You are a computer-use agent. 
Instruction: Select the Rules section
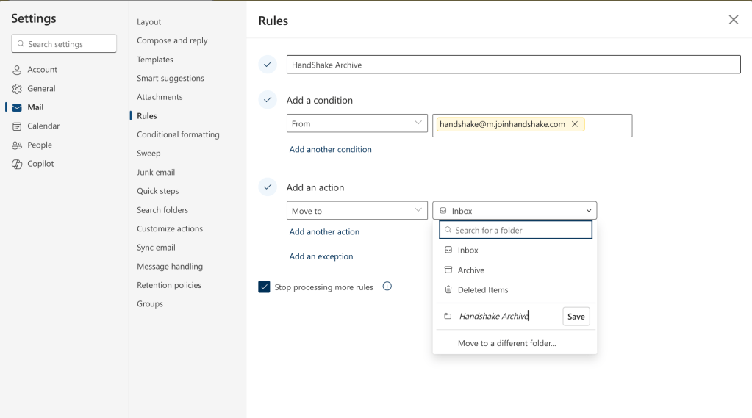[x=147, y=116]
